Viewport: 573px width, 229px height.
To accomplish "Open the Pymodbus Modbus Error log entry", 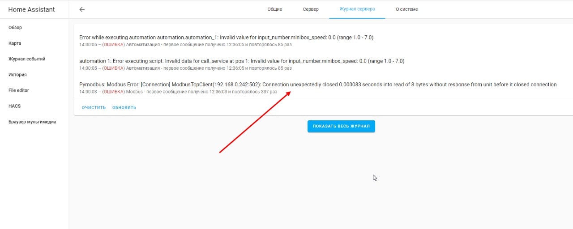I will pyautogui.click(x=318, y=85).
